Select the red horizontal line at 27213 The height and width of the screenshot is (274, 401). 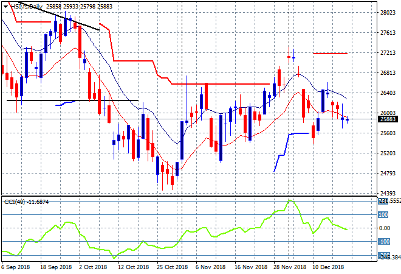330,54
